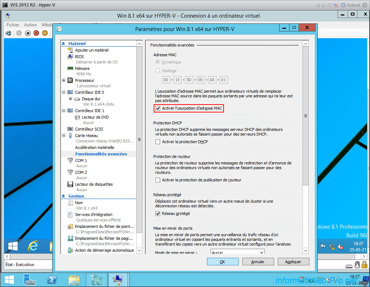This screenshot has height=287, width=370.
Task: Collapse the Contrôleur IDE 1 node
Action: (64, 110)
